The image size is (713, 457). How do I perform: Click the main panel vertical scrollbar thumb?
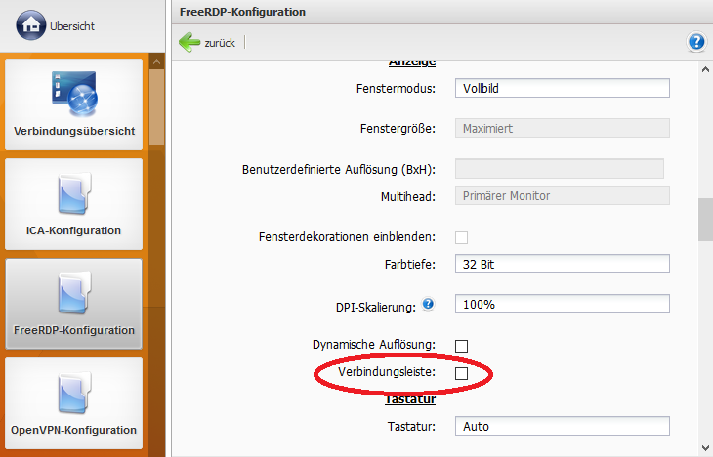[705, 220]
